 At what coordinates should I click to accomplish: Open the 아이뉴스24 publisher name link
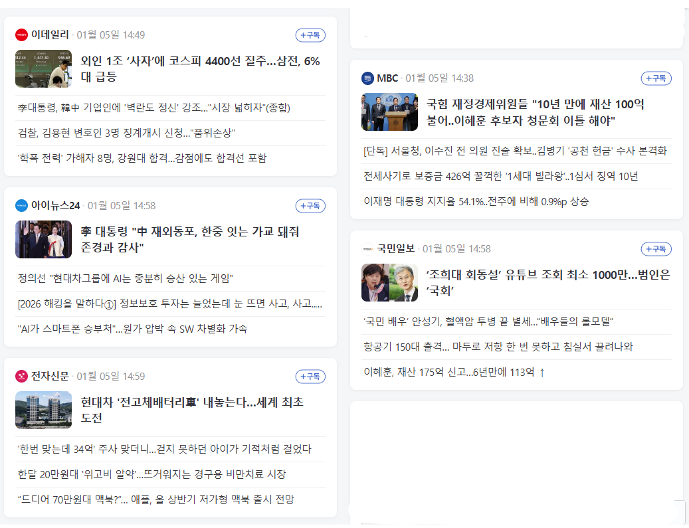pyautogui.click(x=55, y=206)
